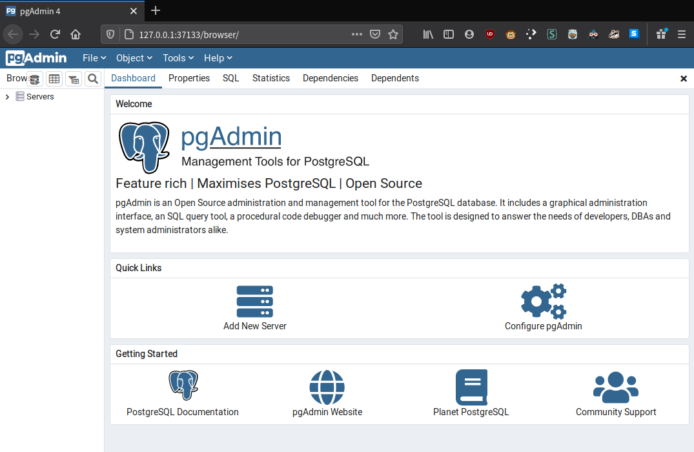Open the Planet PostgreSQL book icon
Viewport: 694px width, 452px height.
pos(471,387)
